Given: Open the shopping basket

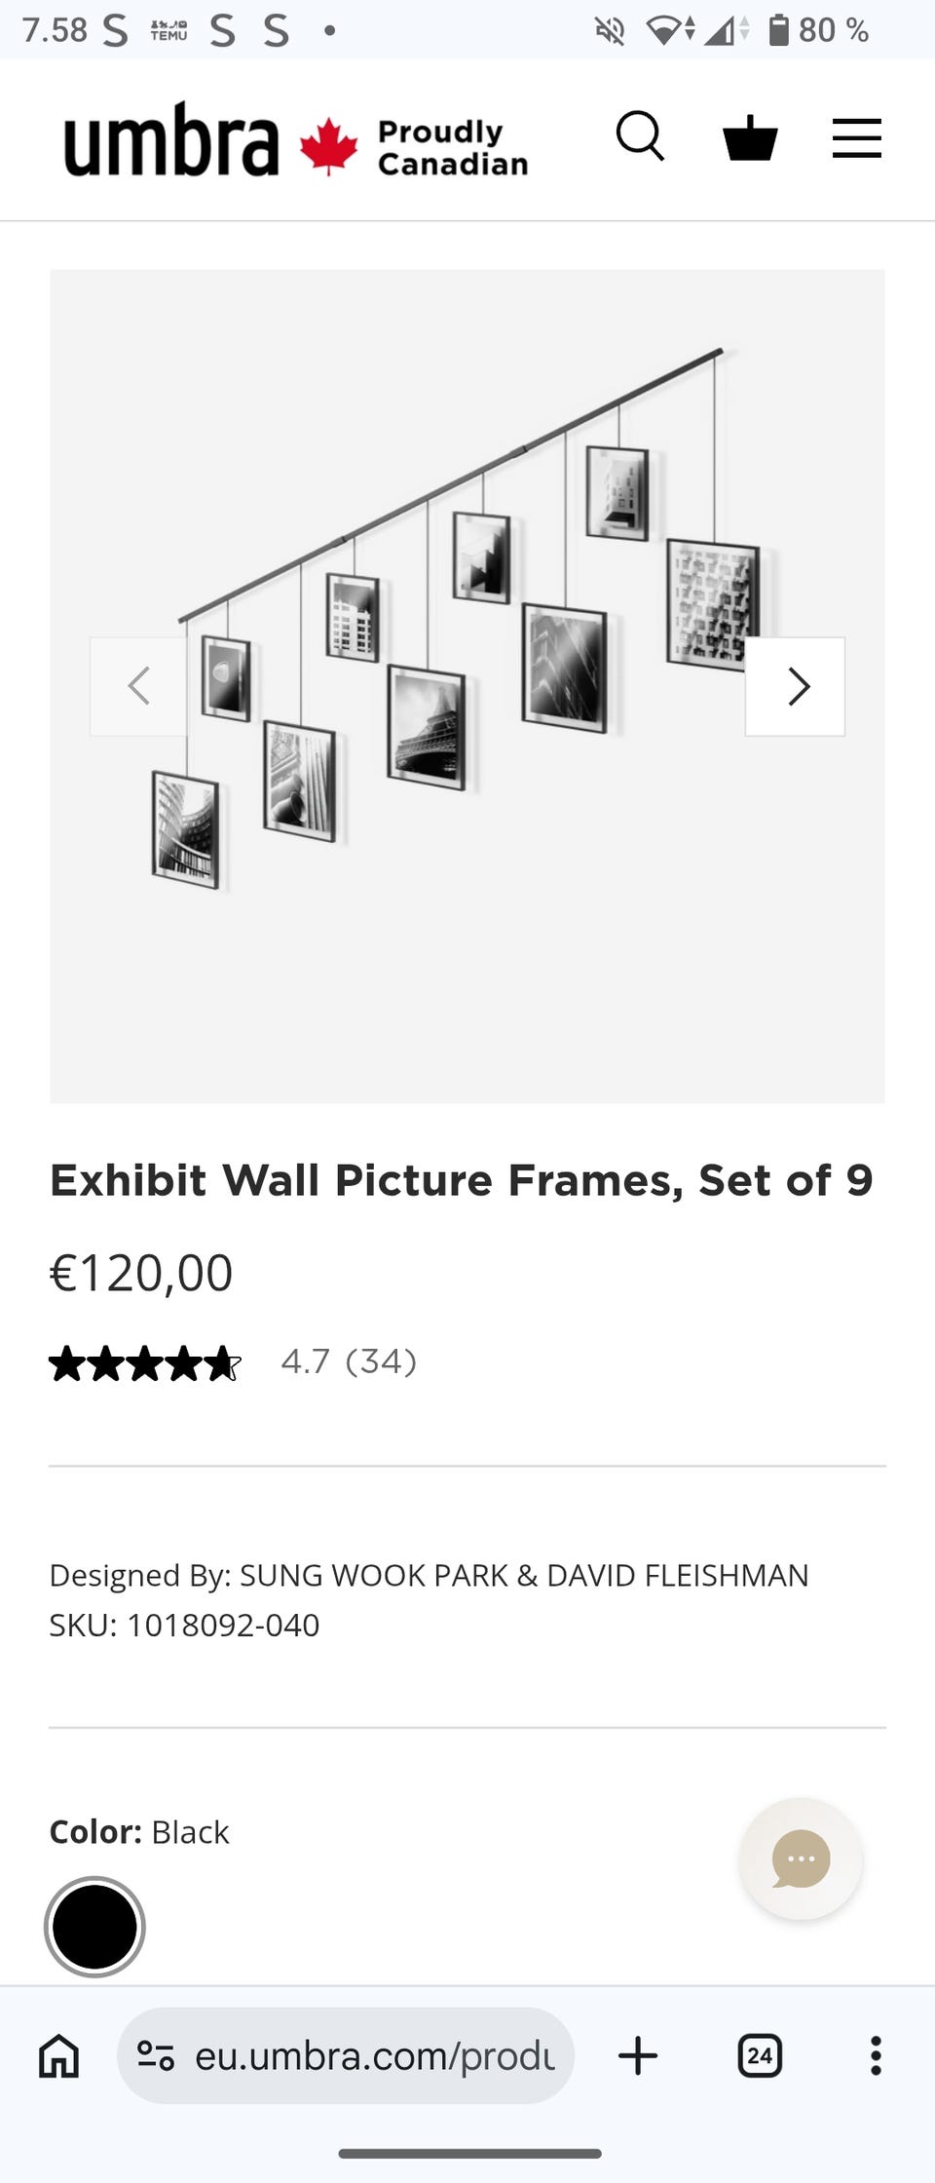Looking at the screenshot, I should 750,137.
